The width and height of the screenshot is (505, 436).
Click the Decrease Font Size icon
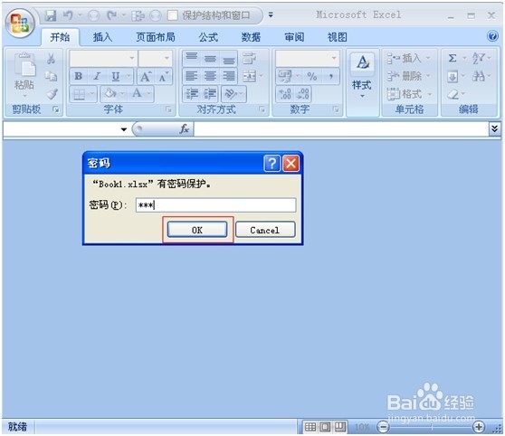pyautogui.click(x=163, y=77)
